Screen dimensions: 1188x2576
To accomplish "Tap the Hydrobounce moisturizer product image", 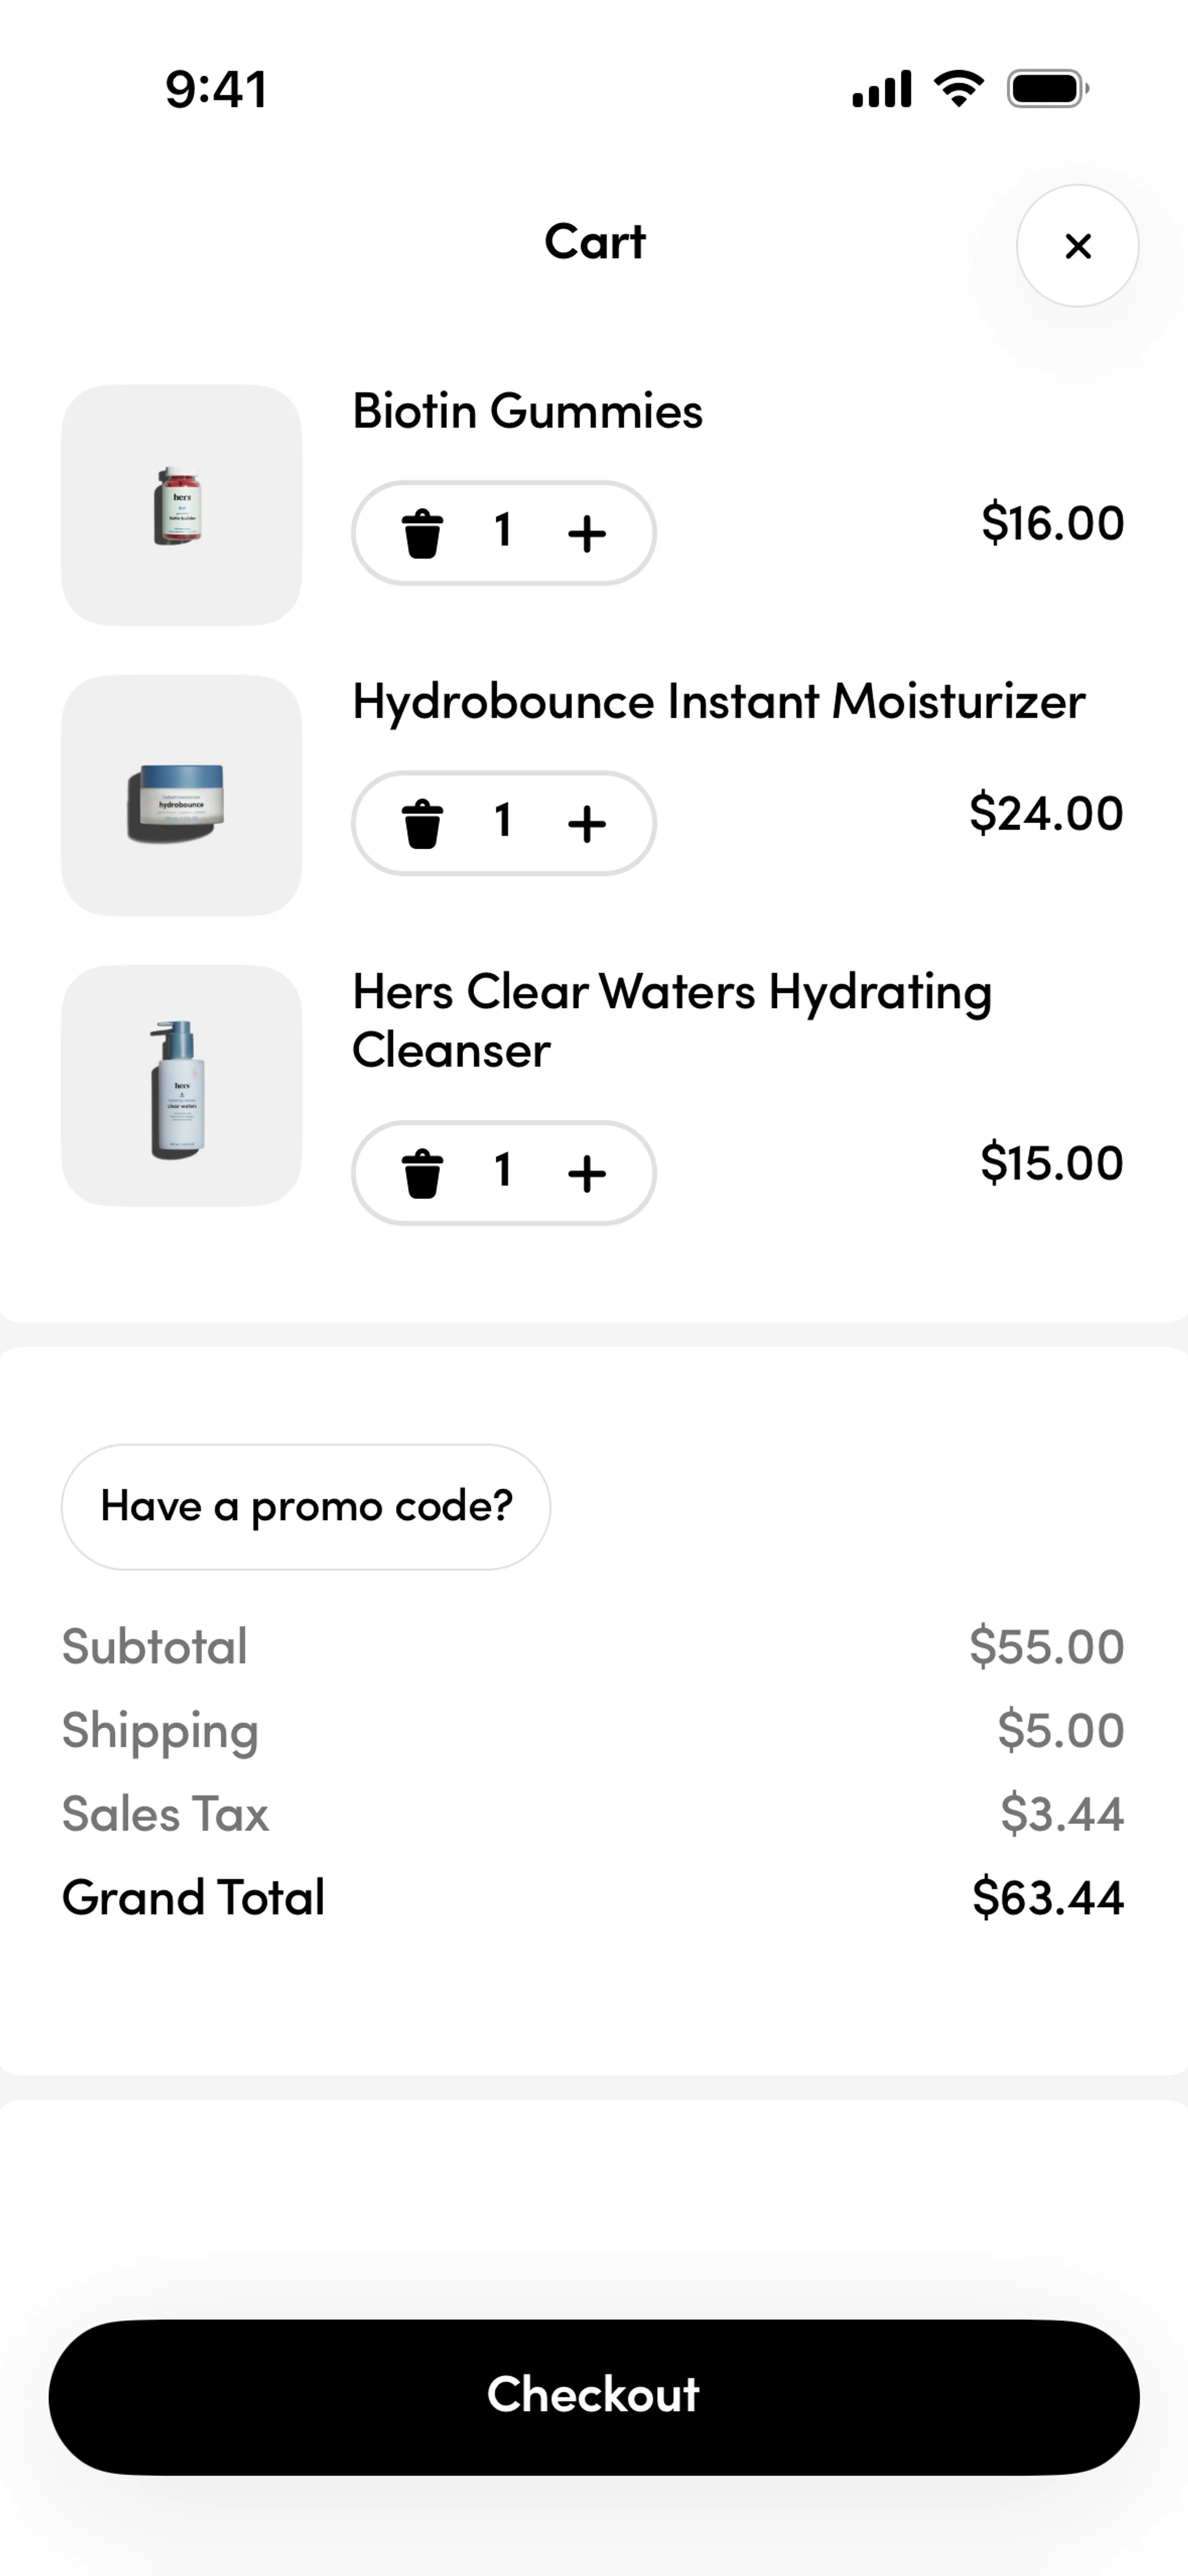I will [181, 795].
